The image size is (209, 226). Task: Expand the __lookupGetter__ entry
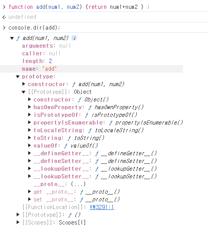(29, 168)
